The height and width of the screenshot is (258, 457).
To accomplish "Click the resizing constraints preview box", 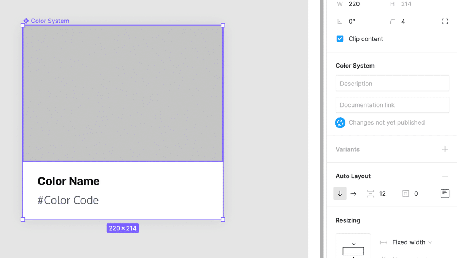I will [353, 246].
